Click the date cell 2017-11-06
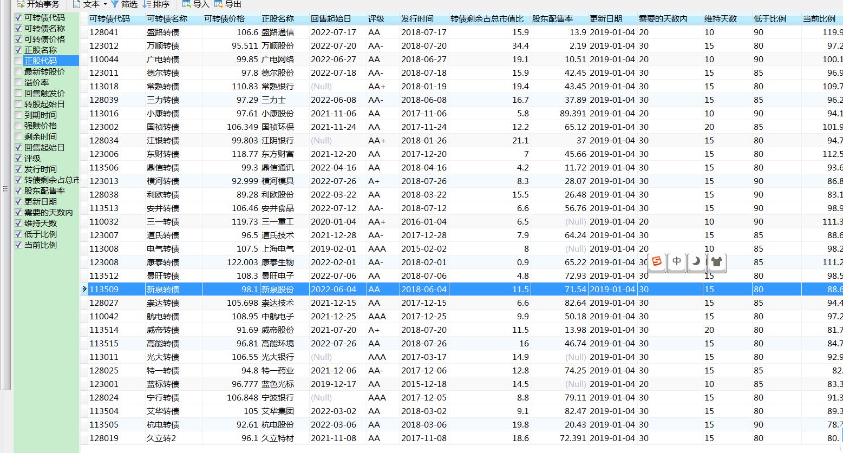 (424, 113)
